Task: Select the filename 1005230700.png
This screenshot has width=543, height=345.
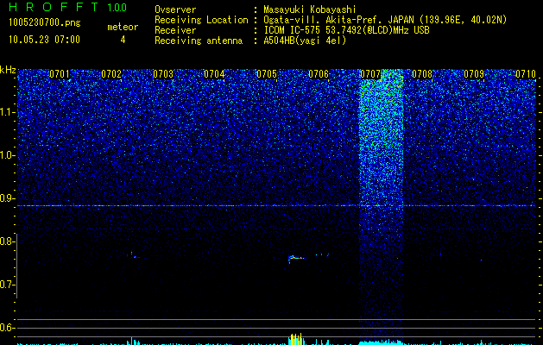Action: tap(45, 23)
